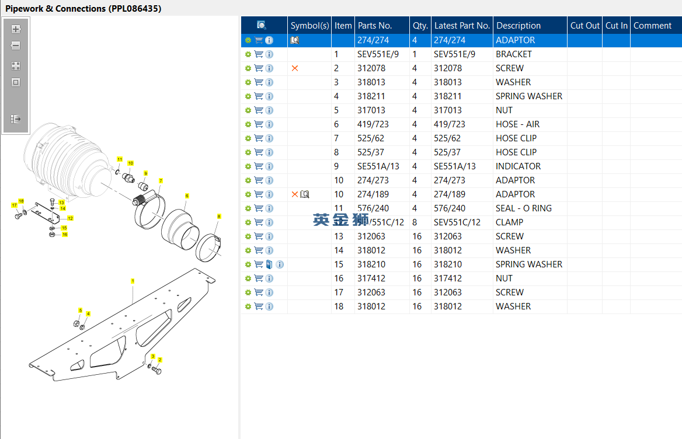Click the Description column header

tap(530, 25)
